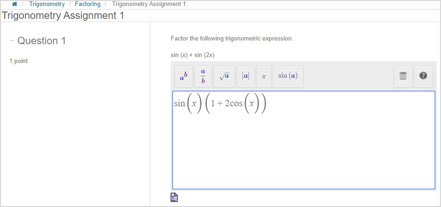Open the equation editor help
This screenshot has width=441, height=207.
point(423,76)
